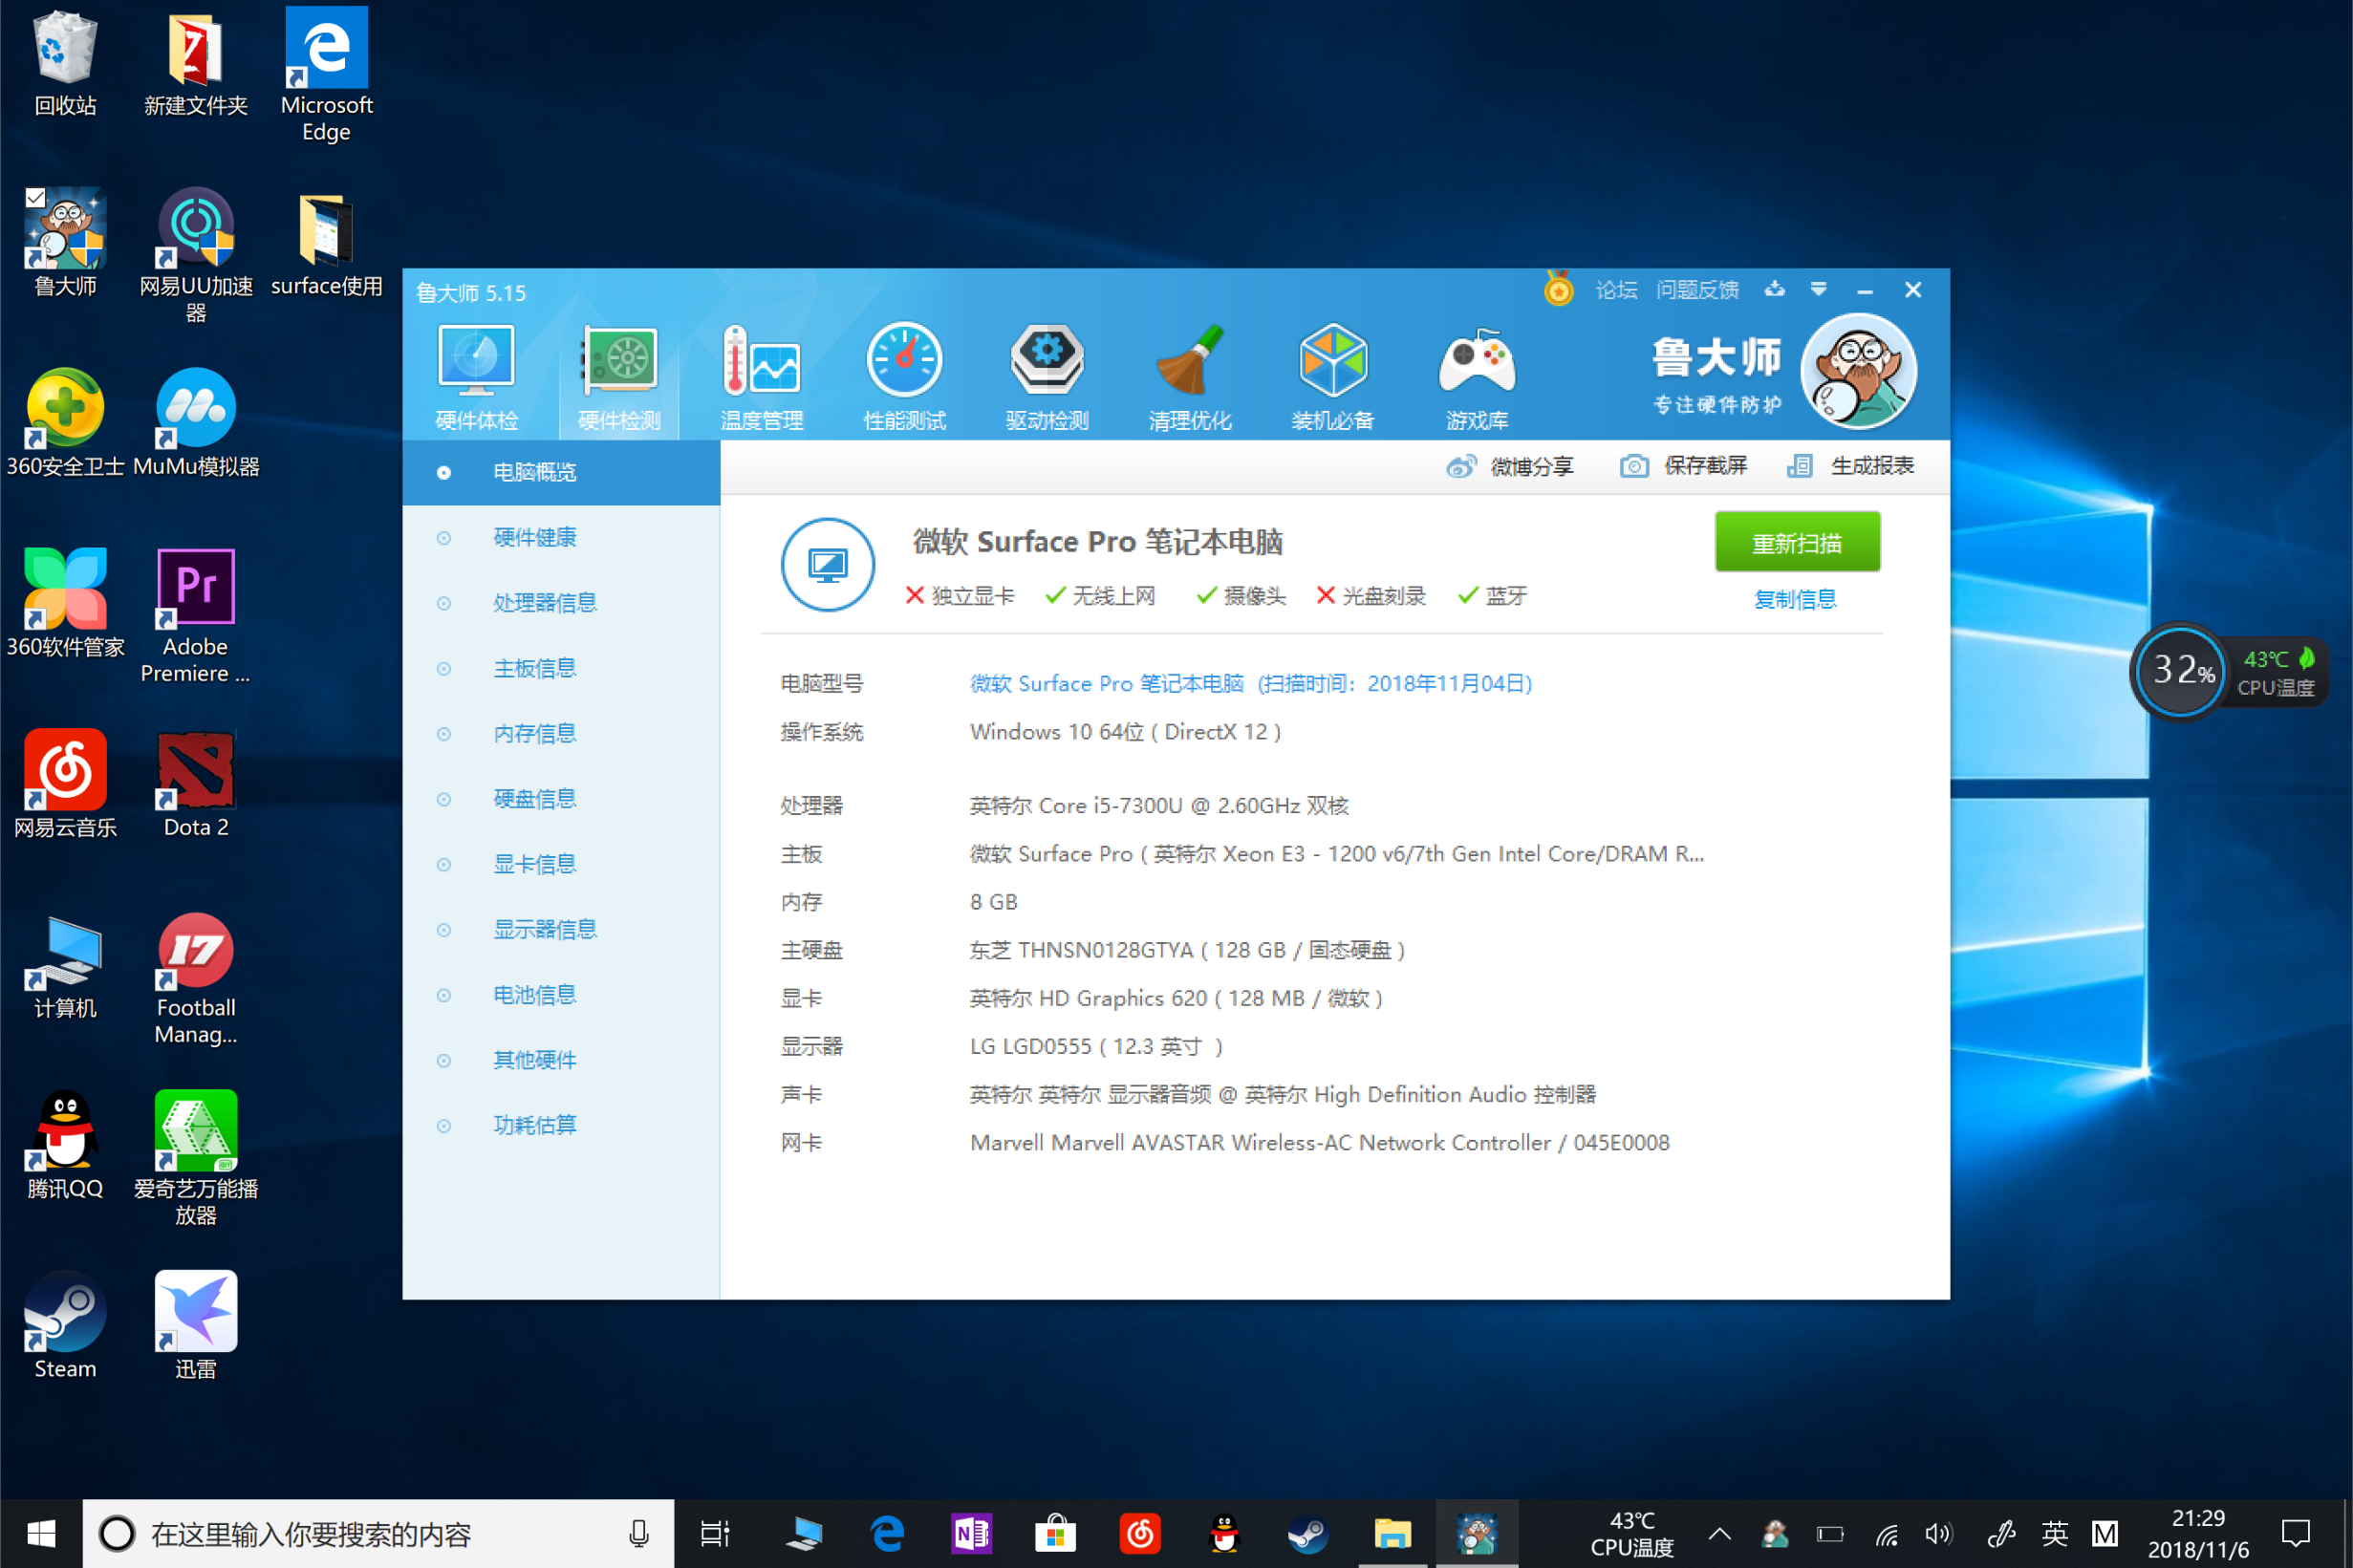Open the 性能测试 performance test tab

coord(904,378)
